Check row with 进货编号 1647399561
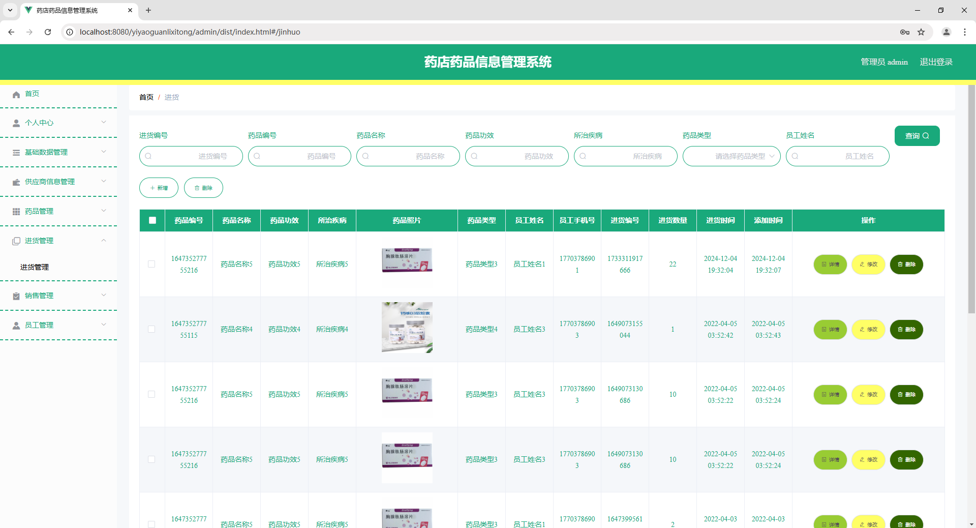This screenshot has width=976, height=528. [151, 524]
